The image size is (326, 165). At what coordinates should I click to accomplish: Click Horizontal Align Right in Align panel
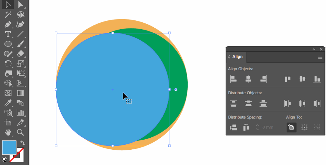click(263, 79)
